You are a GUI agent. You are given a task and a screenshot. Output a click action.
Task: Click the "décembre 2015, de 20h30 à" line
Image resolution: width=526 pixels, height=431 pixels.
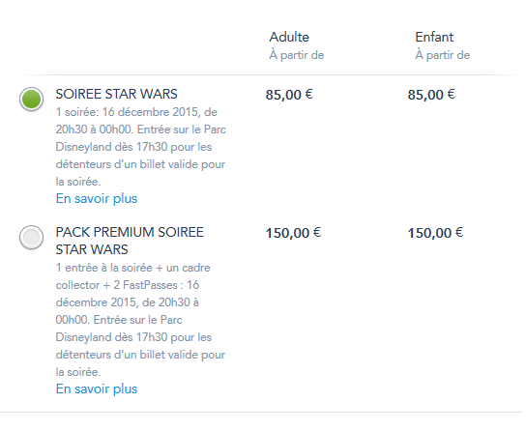point(127,302)
